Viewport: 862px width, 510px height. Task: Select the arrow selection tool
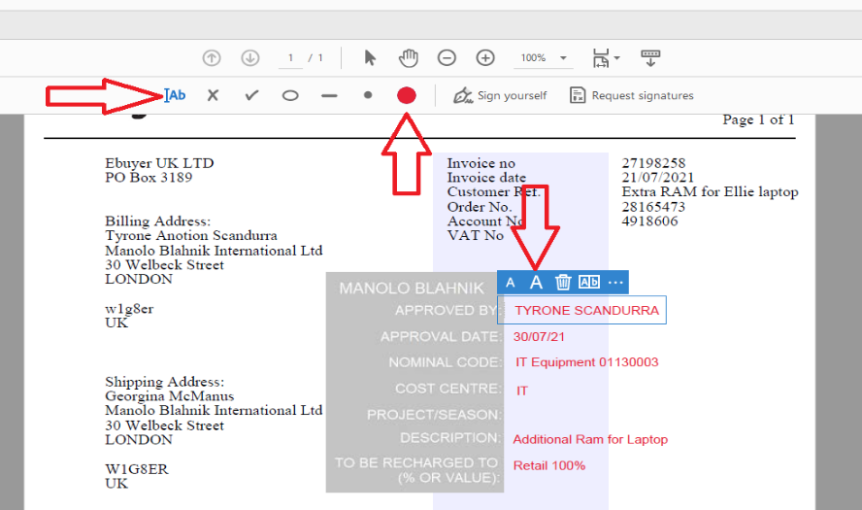click(x=370, y=57)
